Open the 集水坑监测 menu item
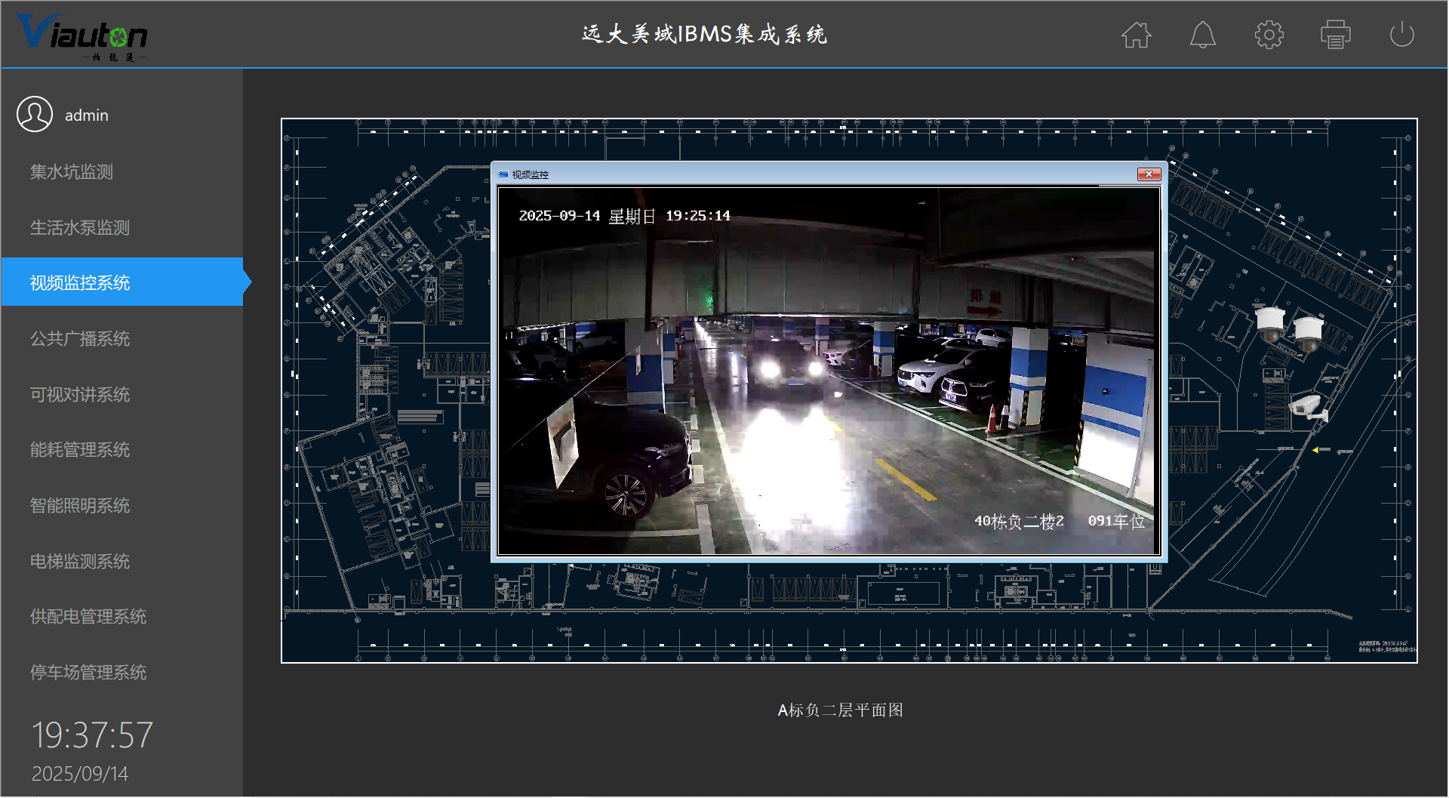The width and height of the screenshot is (1449, 798). pos(72,172)
